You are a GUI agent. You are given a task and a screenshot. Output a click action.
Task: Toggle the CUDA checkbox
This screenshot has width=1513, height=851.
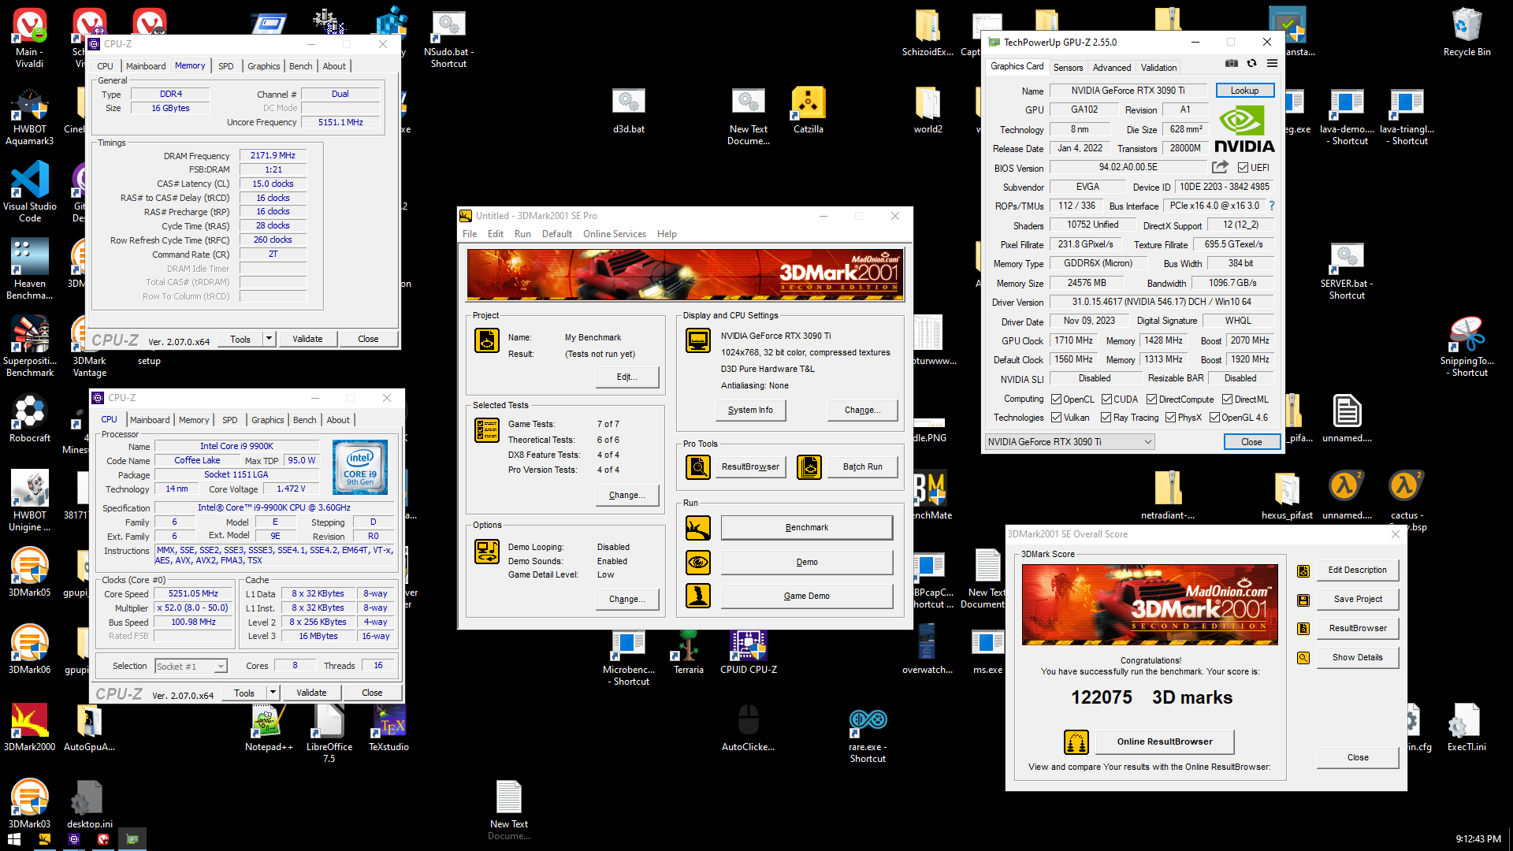pyautogui.click(x=1106, y=399)
